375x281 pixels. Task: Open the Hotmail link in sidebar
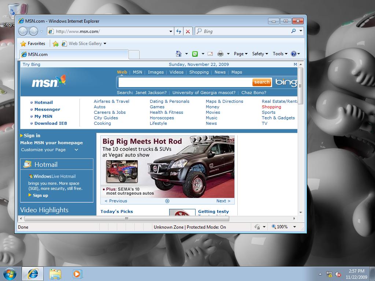coord(44,102)
